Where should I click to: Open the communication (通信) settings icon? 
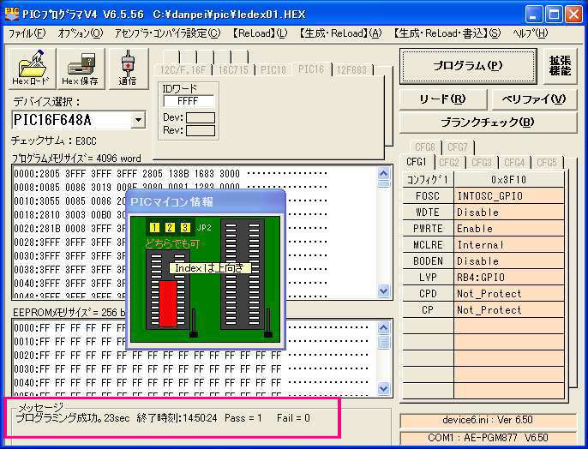(x=127, y=69)
